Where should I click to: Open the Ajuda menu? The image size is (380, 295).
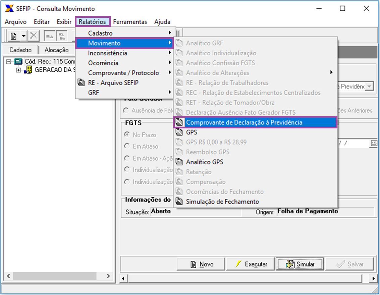162,22
